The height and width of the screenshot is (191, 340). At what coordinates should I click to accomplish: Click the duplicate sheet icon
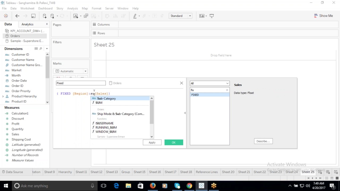click(x=86, y=16)
